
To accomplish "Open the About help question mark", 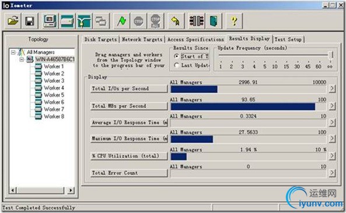I will pos(234,21).
